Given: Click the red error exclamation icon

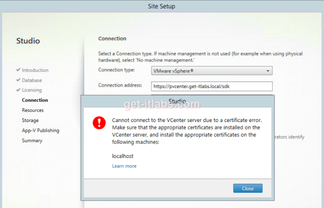Looking at the screenshot, I should click(99, 123).
